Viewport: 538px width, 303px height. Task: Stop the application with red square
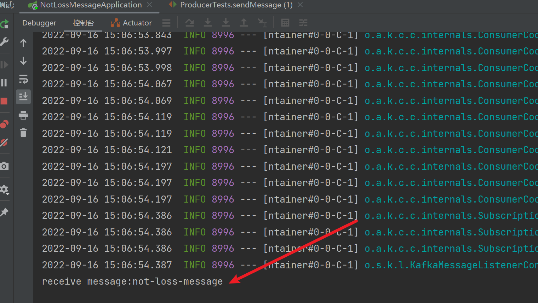(x=4, y=101)
